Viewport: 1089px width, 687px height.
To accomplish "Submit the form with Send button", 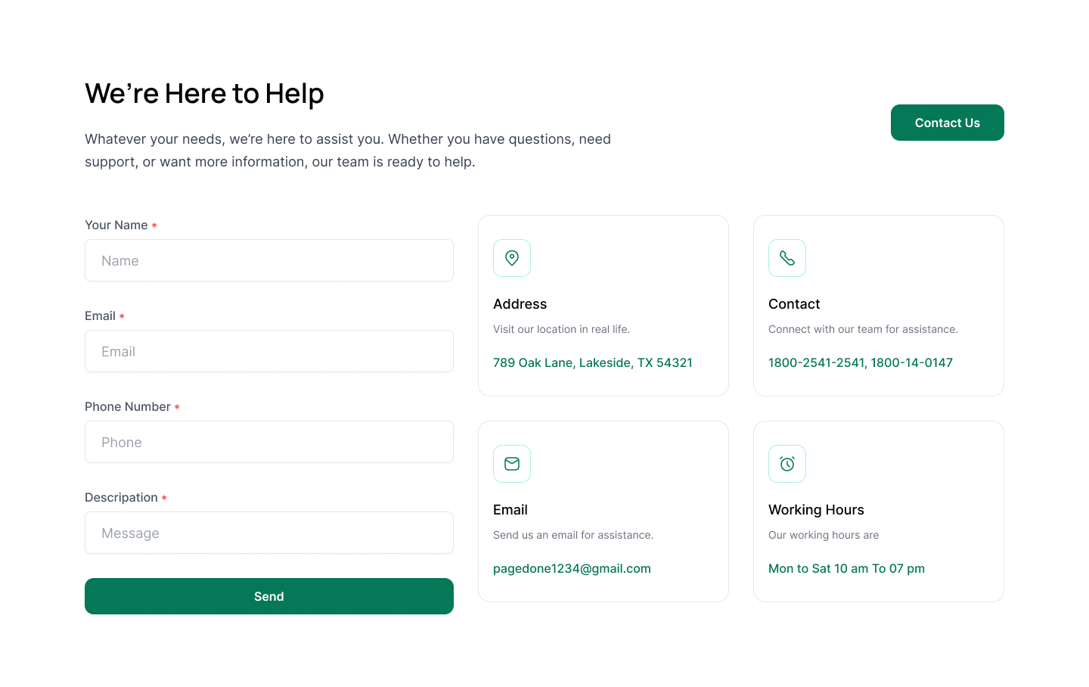I will (269, 596).
